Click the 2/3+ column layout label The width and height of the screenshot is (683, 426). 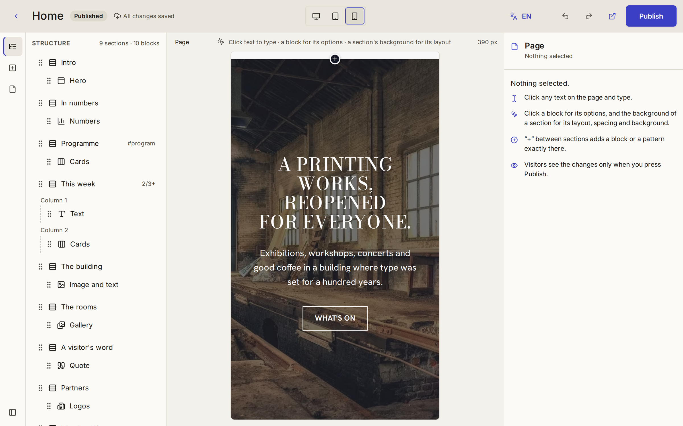click(x=149, y=184)
